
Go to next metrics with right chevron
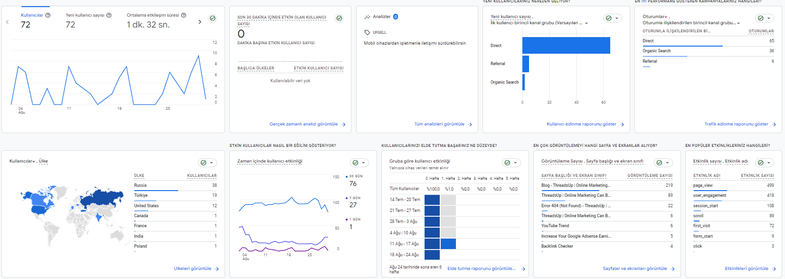(x=199, y=22)
